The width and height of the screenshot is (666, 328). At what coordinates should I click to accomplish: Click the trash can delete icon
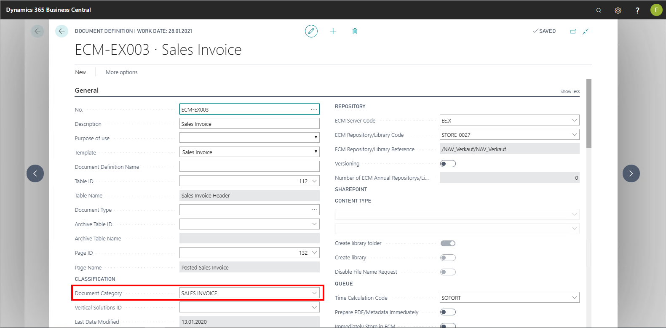355,31
